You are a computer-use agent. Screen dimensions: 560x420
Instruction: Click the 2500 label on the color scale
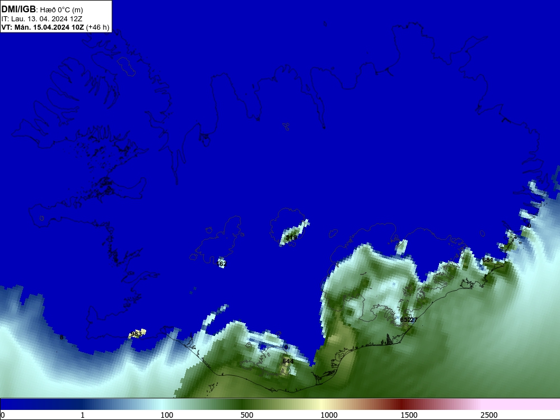489,415
